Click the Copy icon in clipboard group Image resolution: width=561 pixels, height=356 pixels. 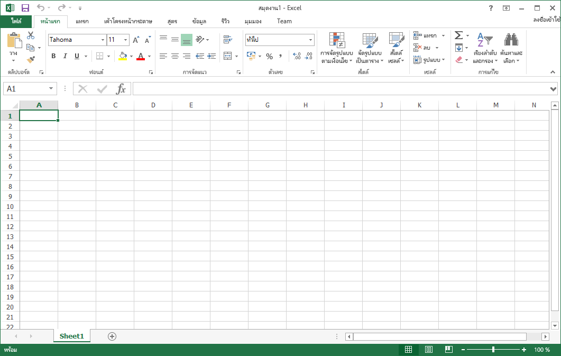[31, 48]
